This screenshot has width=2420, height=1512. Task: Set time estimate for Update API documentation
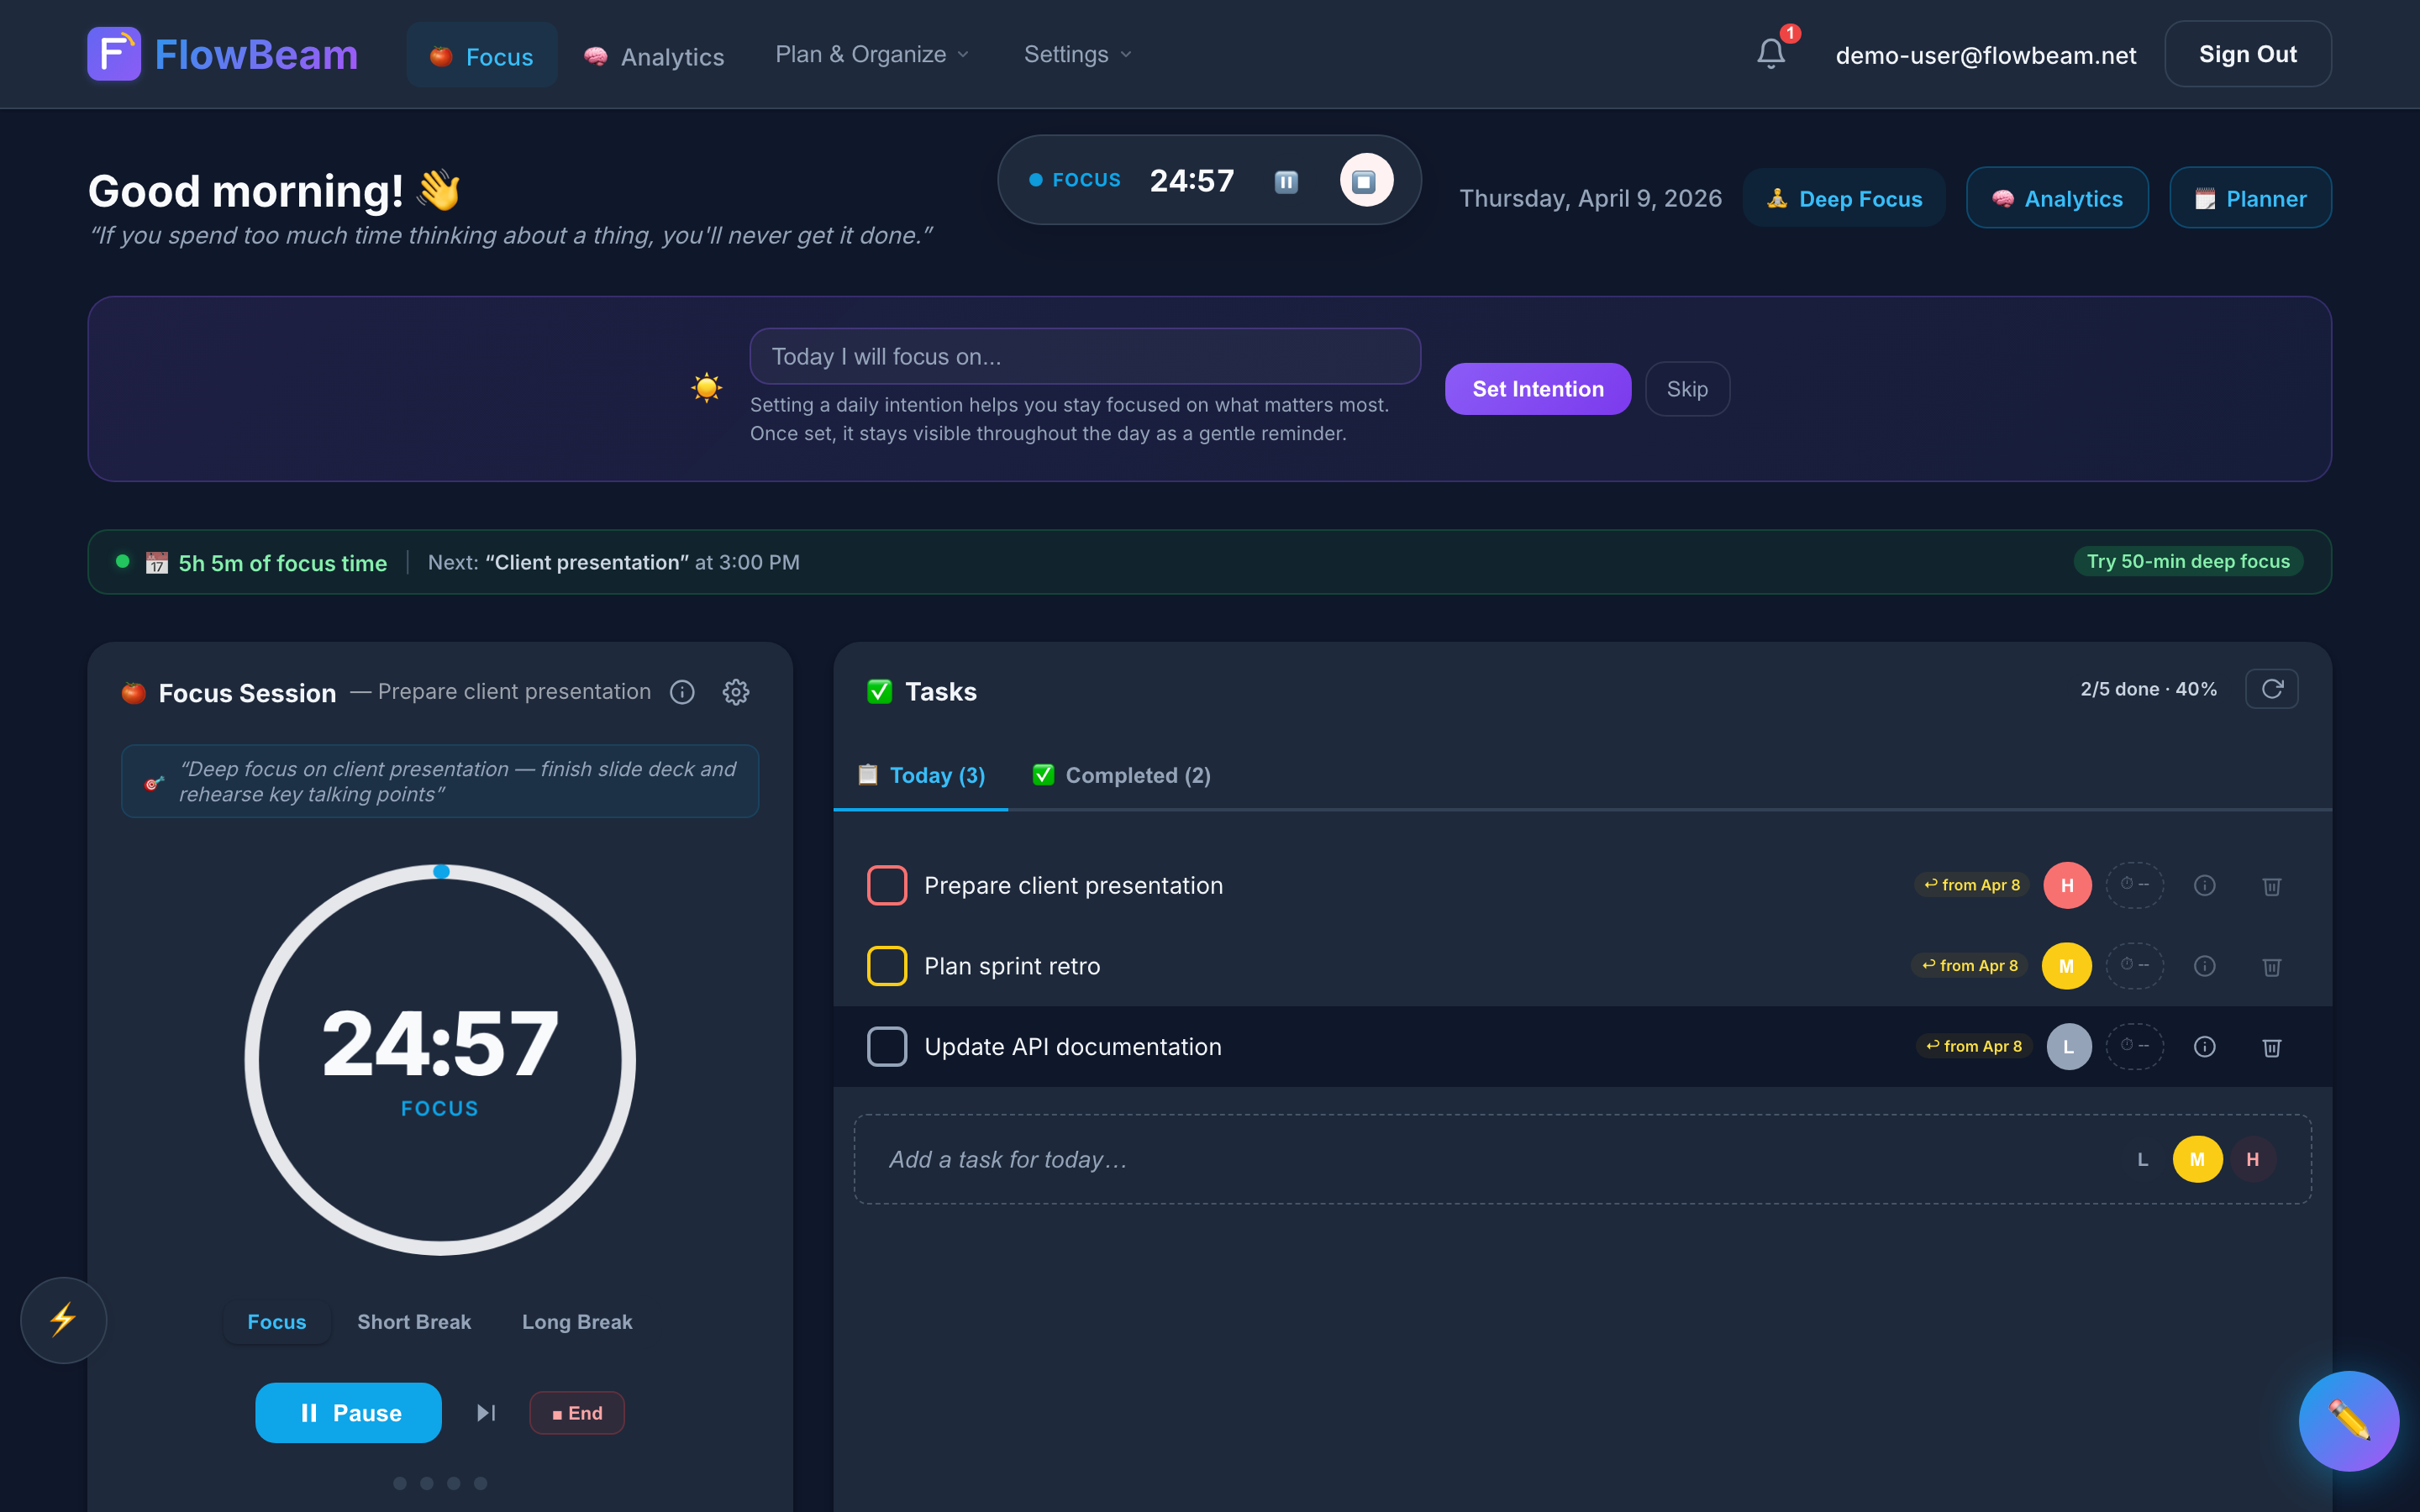click(2134, 1046)
